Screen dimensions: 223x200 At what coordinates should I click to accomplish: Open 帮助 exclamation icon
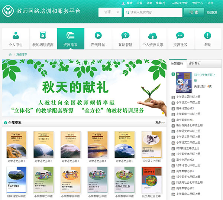(208, 36)
